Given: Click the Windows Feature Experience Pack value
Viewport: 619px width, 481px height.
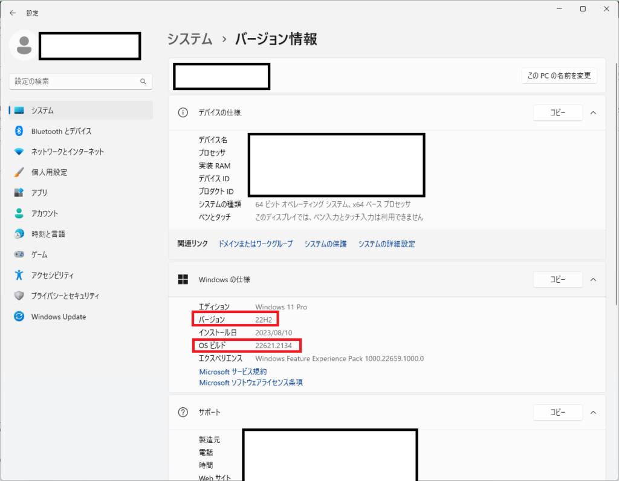Looking at the screenshot, I should [340, 359].
